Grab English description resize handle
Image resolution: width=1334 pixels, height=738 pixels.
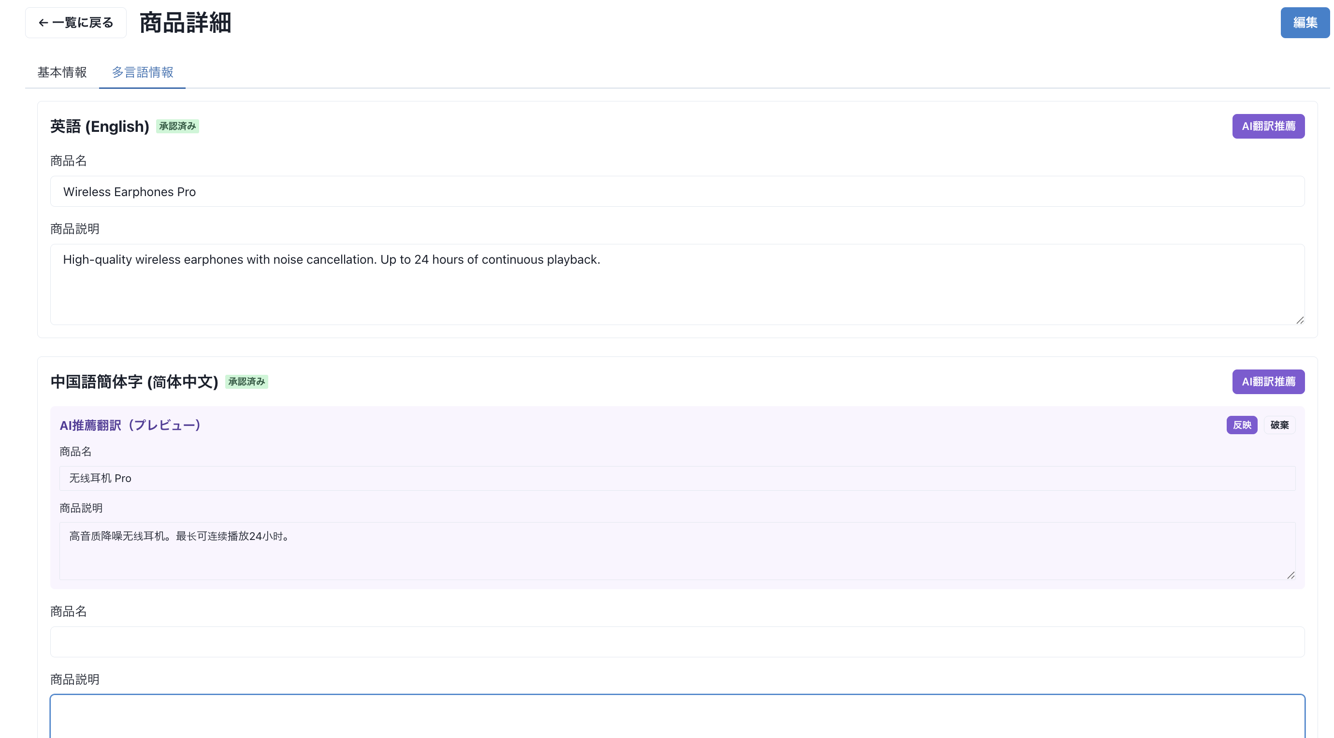pyautogui.click(x=1300, y=320)
